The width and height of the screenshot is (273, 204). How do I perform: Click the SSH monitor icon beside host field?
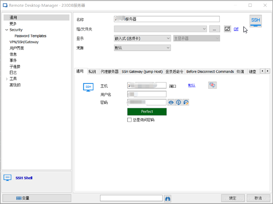pos(88,87)
